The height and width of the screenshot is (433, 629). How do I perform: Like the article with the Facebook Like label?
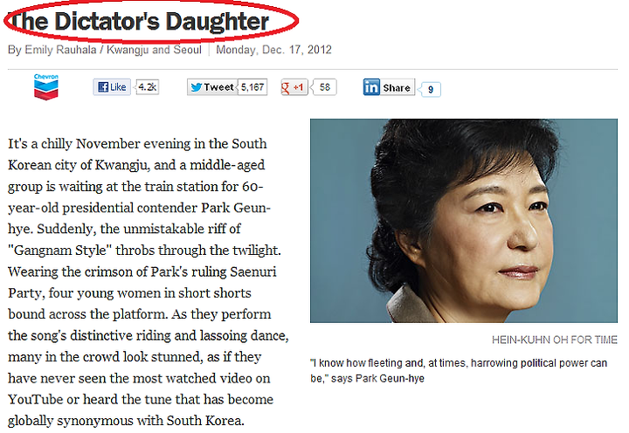118,87
